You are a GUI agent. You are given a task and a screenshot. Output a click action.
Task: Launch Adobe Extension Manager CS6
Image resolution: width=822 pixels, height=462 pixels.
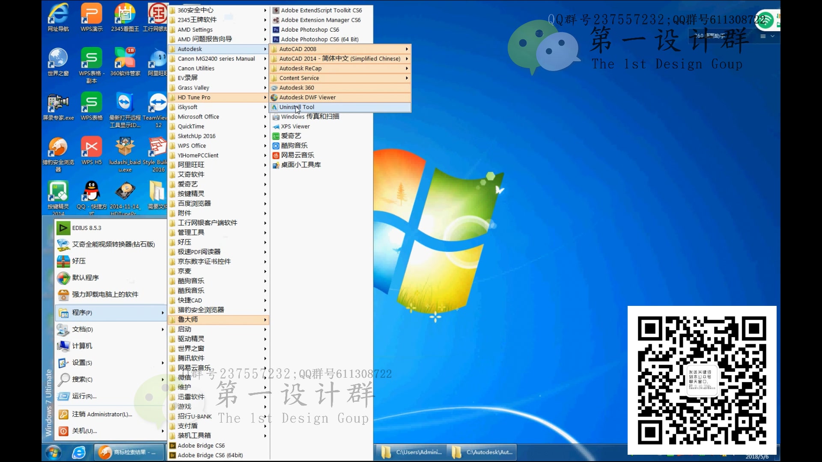pyautogui.click(x=321, y=19)
